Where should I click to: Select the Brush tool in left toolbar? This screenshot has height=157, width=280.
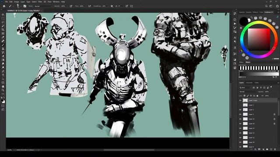click(x=3, y=44)
